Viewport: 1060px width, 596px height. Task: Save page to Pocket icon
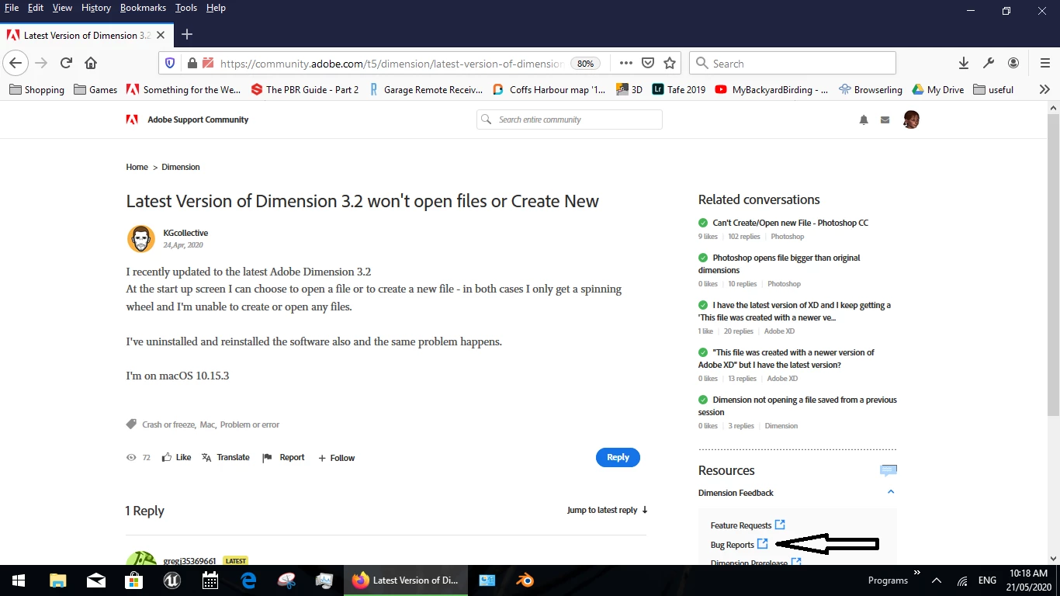[x=648, y=64]
